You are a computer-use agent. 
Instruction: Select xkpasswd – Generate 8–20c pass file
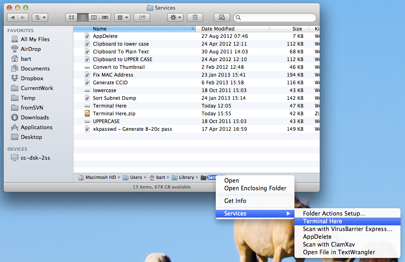(132, 129)
